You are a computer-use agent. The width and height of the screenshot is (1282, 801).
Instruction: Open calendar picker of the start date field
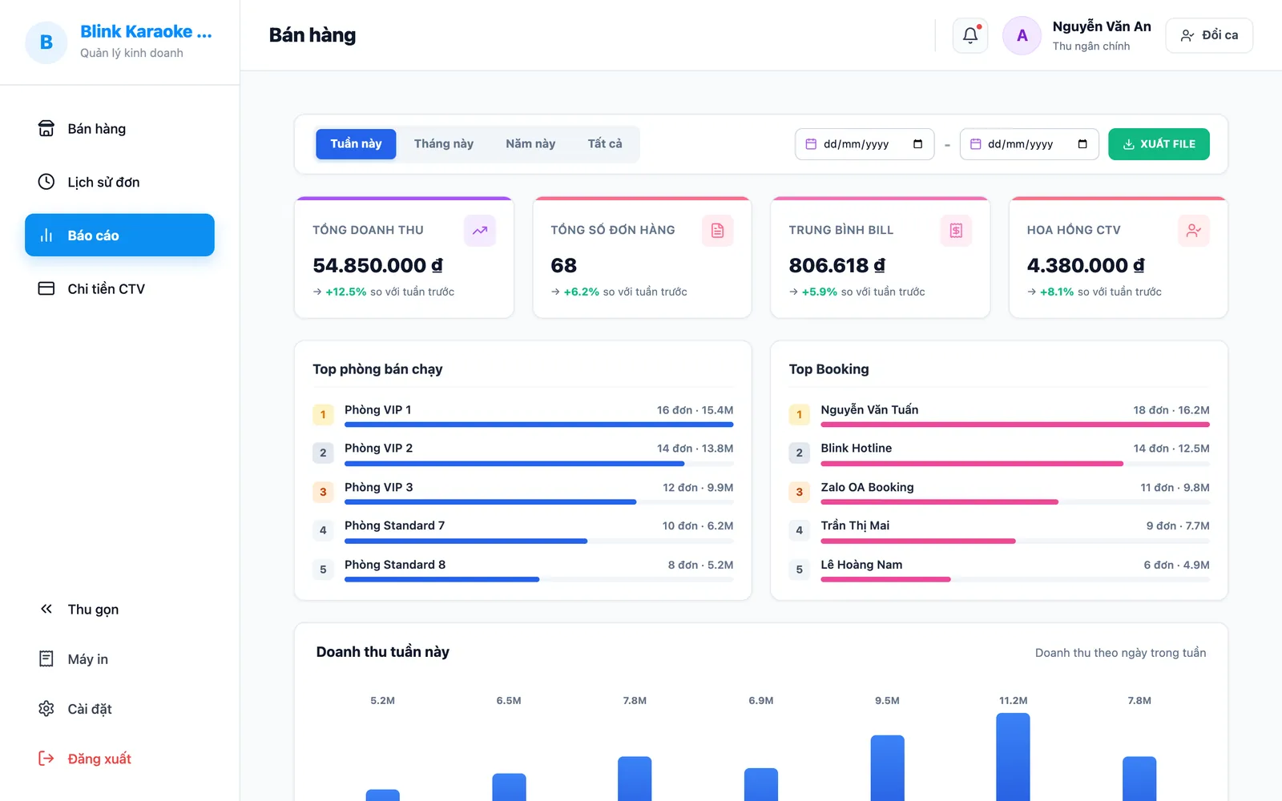pos(918,144)
